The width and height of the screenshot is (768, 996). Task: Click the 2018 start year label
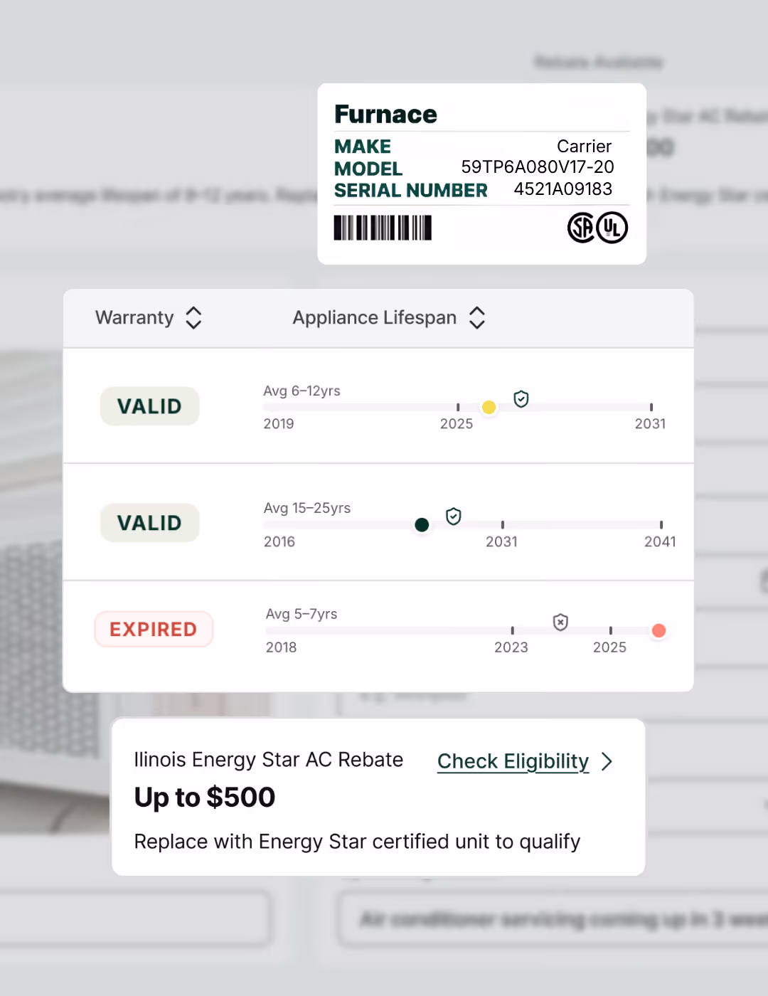coord(282,647)
